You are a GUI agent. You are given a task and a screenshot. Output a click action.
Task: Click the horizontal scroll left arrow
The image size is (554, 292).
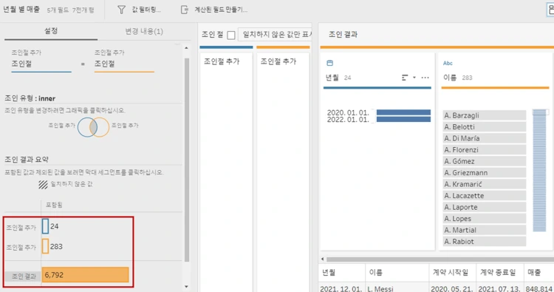322,259
